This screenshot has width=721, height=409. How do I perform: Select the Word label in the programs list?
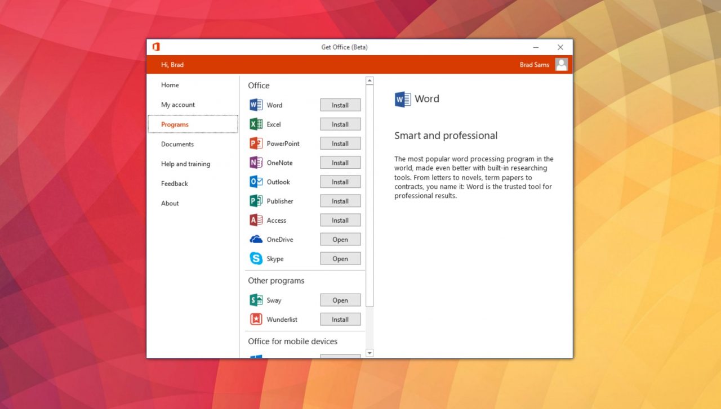click(x=274, y=105)
